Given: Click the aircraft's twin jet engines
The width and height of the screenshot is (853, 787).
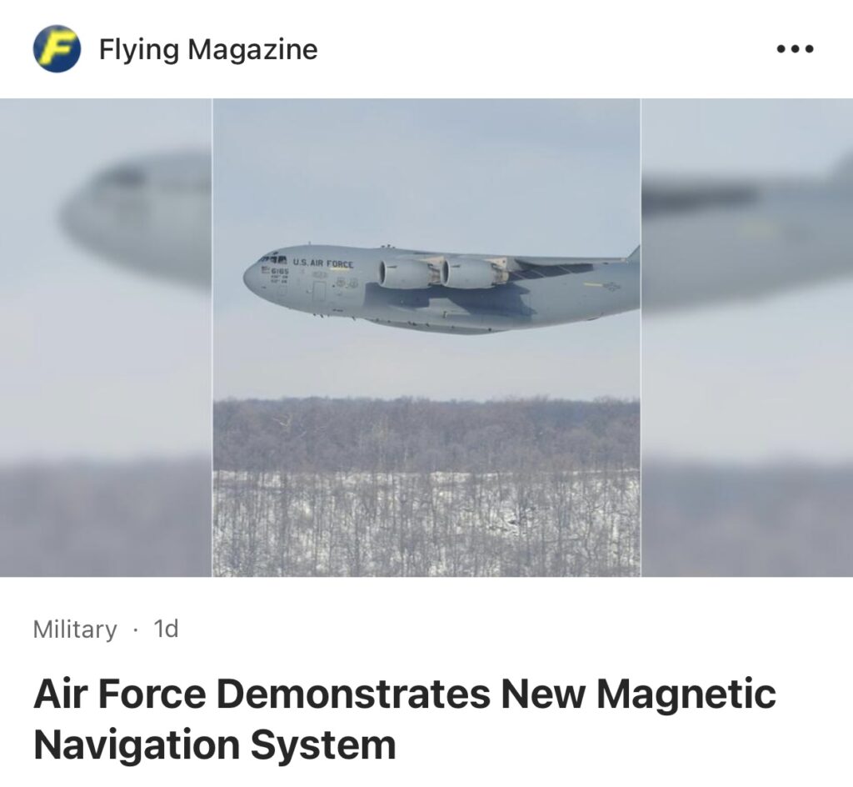Looking at the screenshot, I should pos(441,273).
